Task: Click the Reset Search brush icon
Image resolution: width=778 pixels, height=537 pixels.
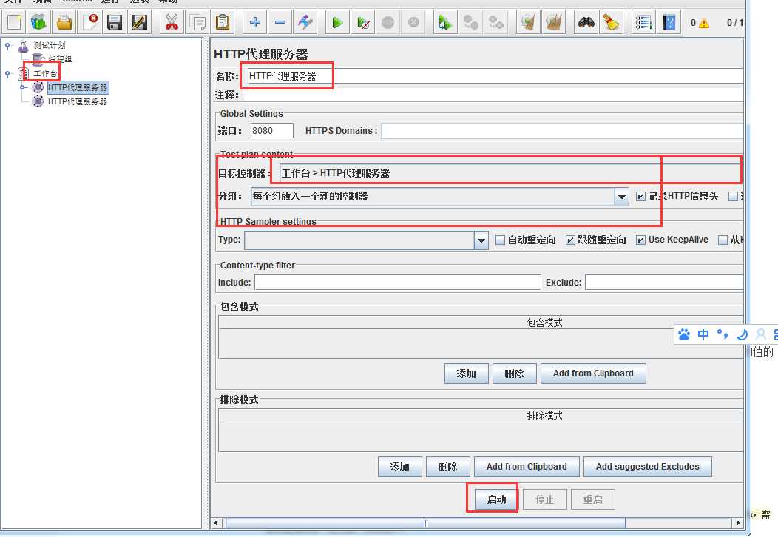Action: [612, 22]
